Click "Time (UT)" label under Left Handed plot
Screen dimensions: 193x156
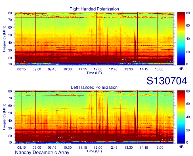[x=94, y=151]
